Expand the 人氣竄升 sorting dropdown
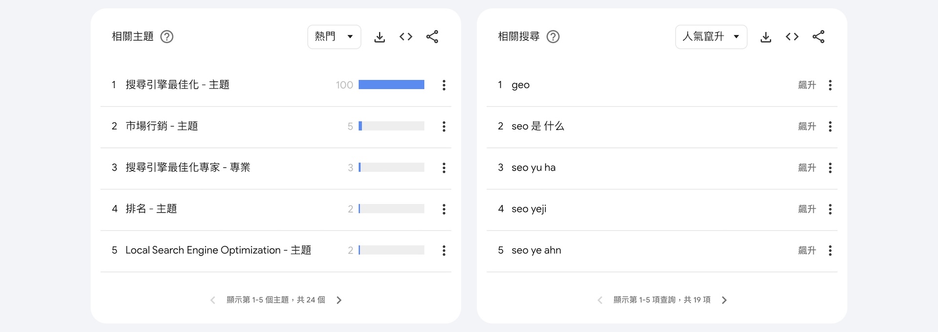Image resolution: width=938 pixels, height=332 pixels. [x=711, y=37]
